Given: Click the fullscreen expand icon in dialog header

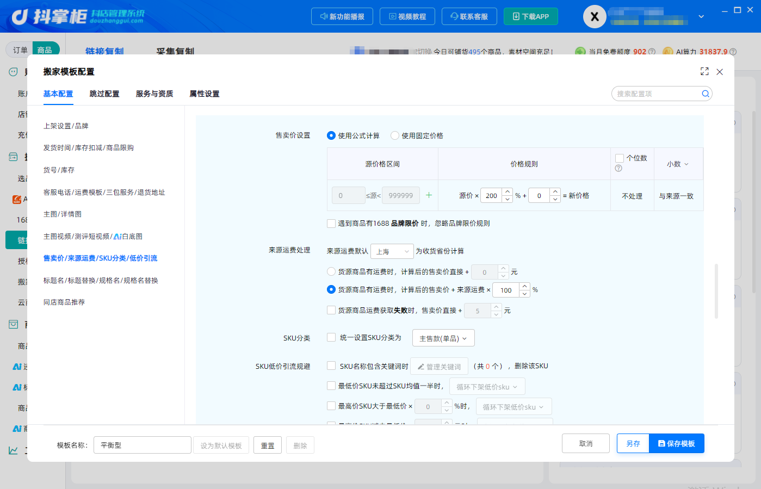Looking at the screenshot, I should point(704,71).
